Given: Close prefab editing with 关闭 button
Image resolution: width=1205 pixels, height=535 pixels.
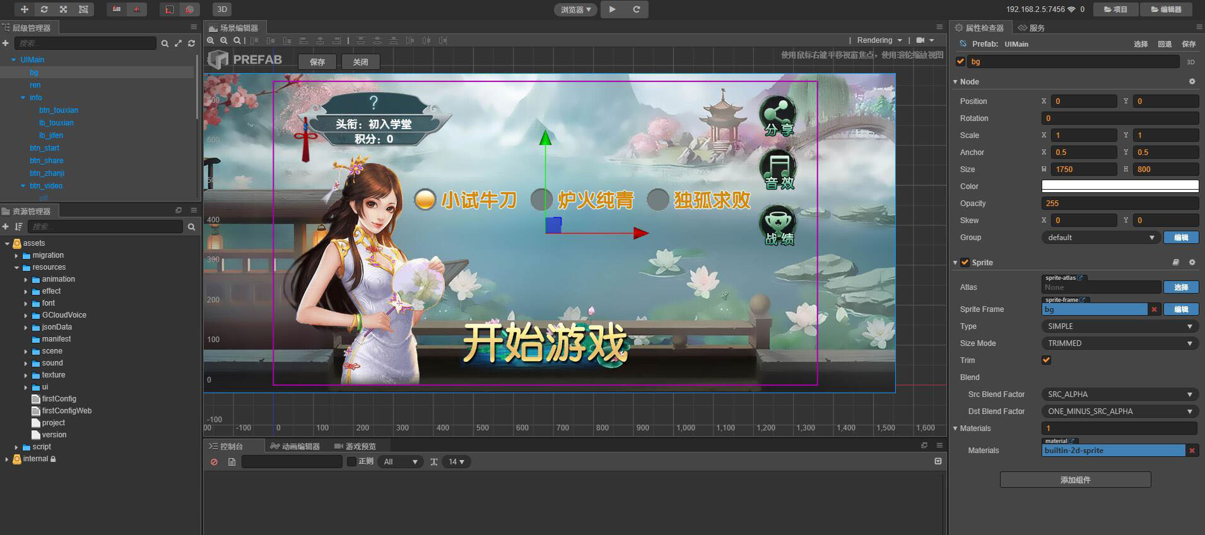Looking at the screenshot, I should [360, 62].
